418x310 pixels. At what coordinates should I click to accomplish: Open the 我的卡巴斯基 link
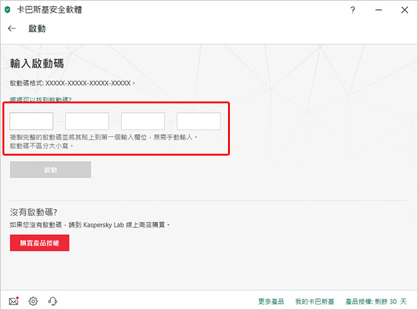coord(315,301)
